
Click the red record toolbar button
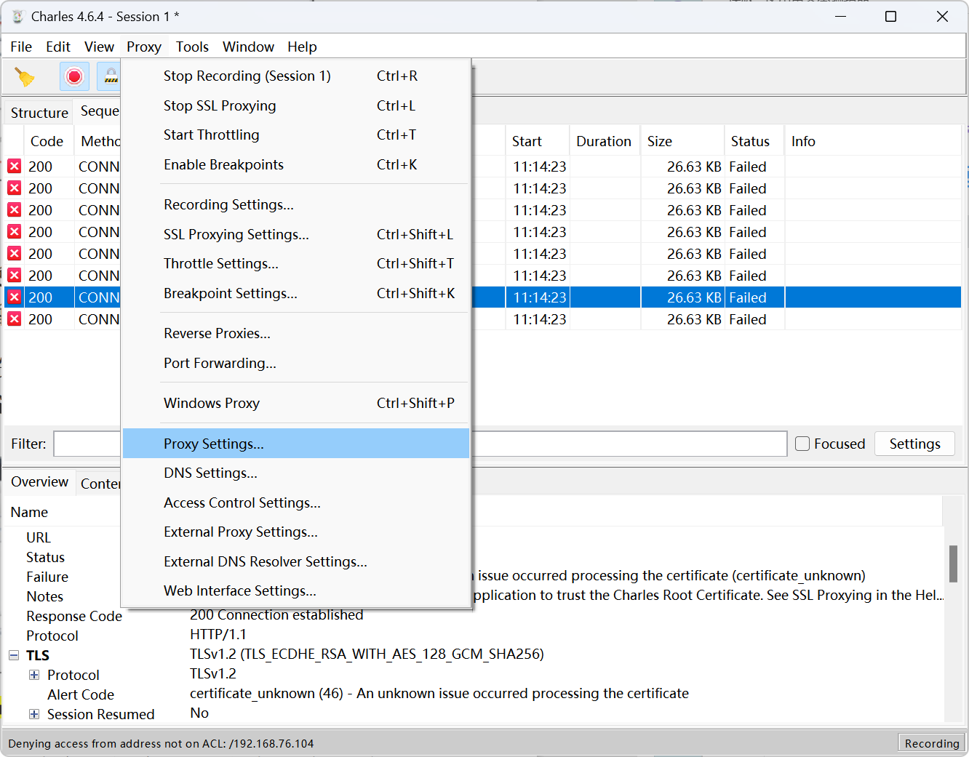[x=74, y=76]
